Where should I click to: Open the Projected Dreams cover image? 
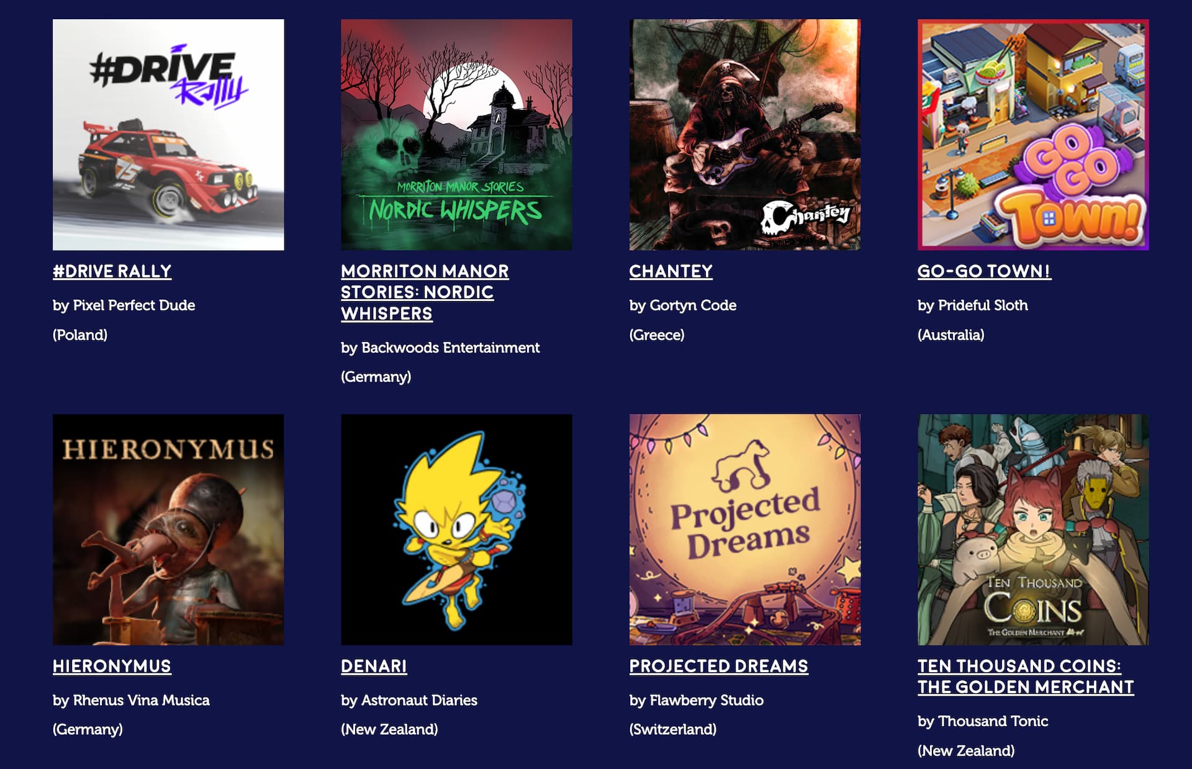coord(745,529)
